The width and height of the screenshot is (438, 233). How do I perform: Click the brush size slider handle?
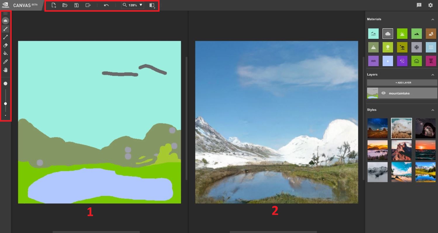click(5, 104)
